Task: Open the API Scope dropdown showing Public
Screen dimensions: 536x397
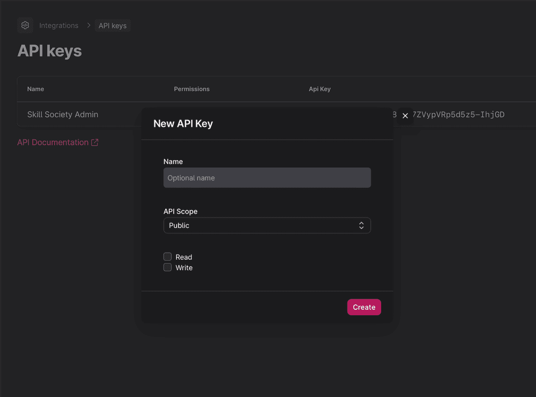Action: coord(267,226)
